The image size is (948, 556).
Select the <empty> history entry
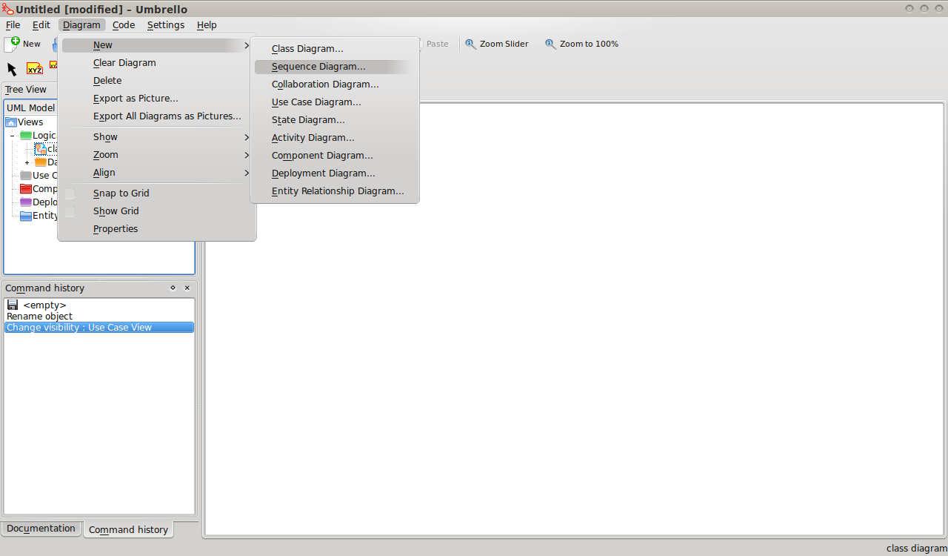(99, 305)
